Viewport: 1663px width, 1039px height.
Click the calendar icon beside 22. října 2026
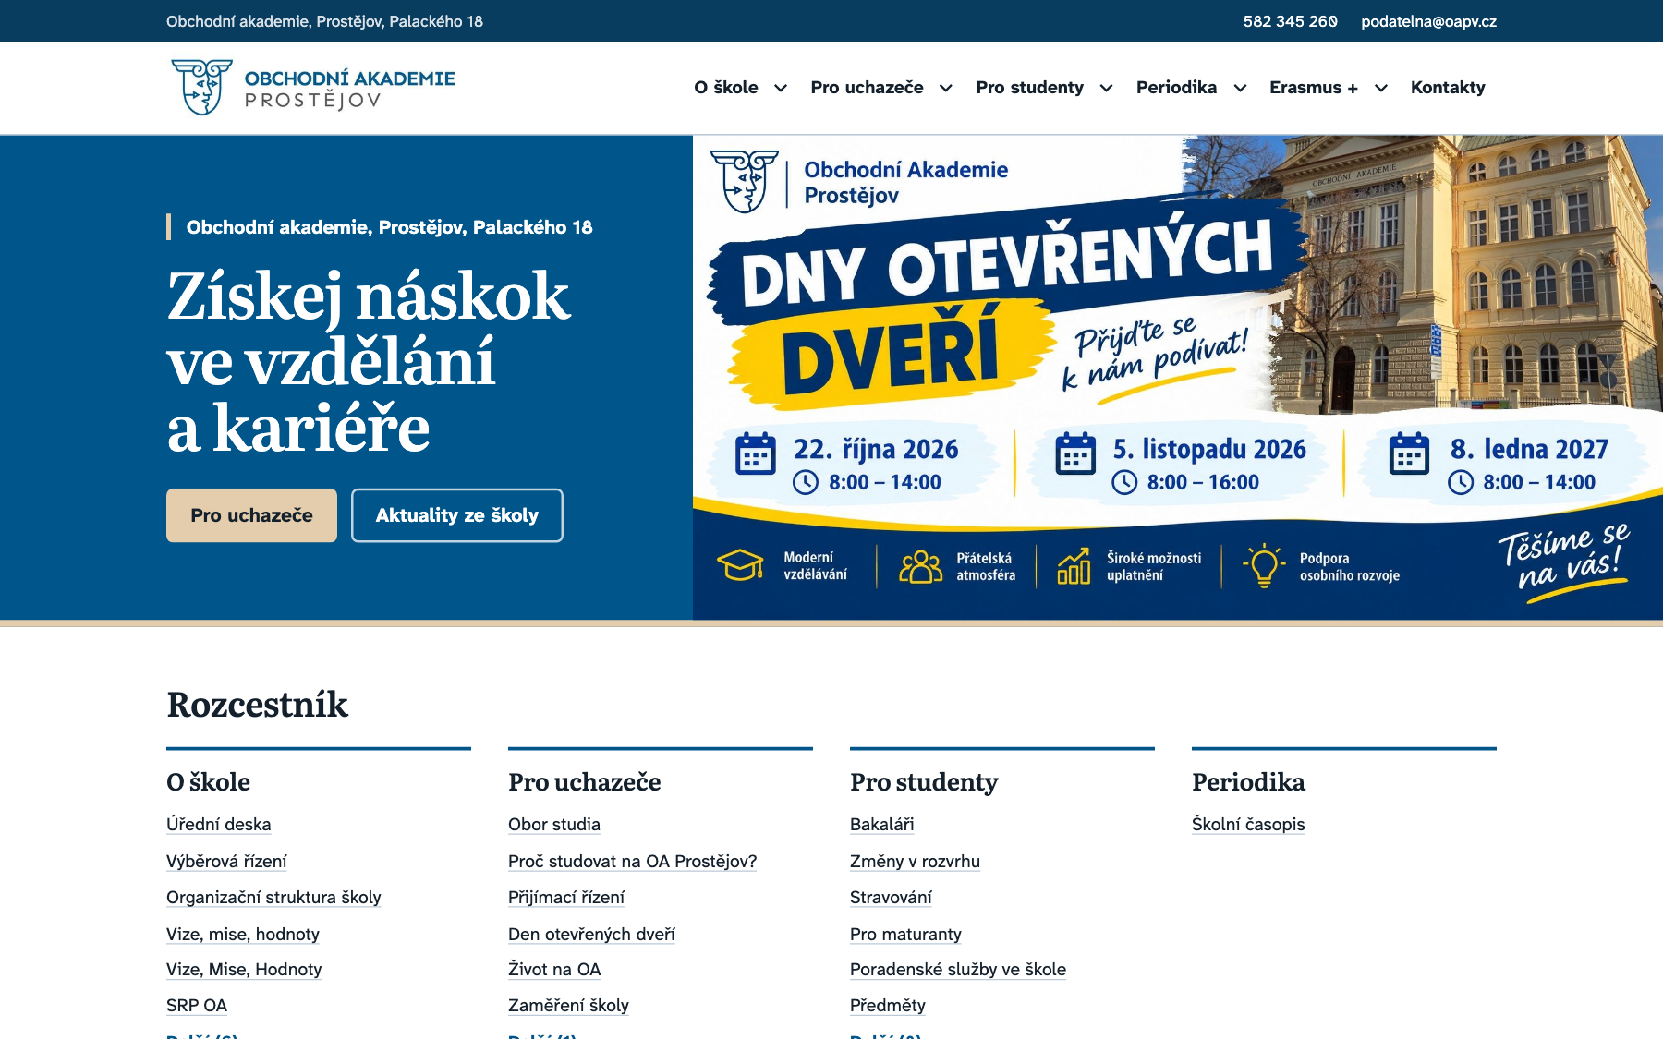(756, 453)
